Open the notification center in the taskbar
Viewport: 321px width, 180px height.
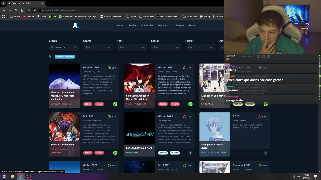coord(316,177)
